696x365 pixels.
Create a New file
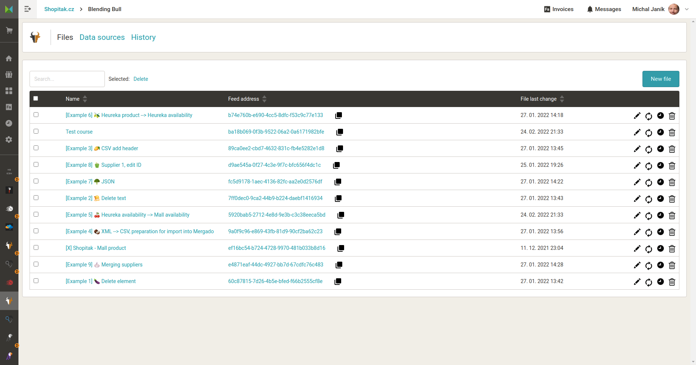tap(661, 79)
